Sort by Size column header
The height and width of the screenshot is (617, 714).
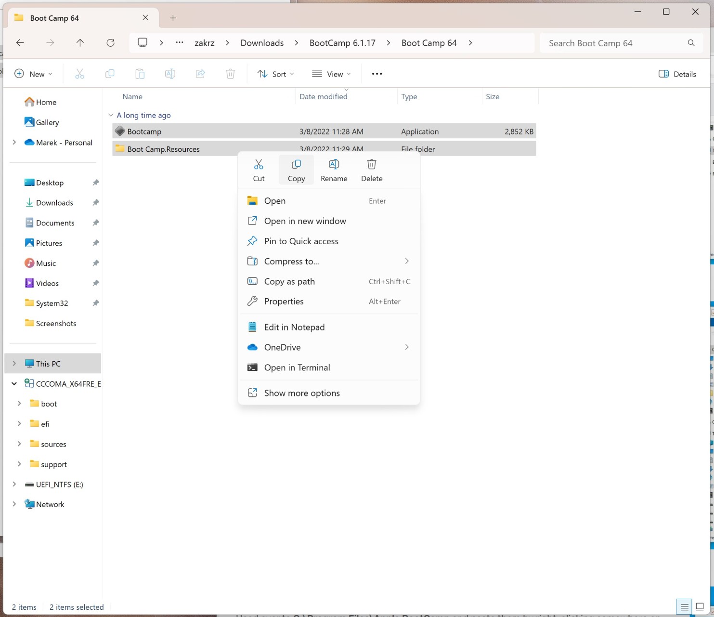click(x=493, y=96)
